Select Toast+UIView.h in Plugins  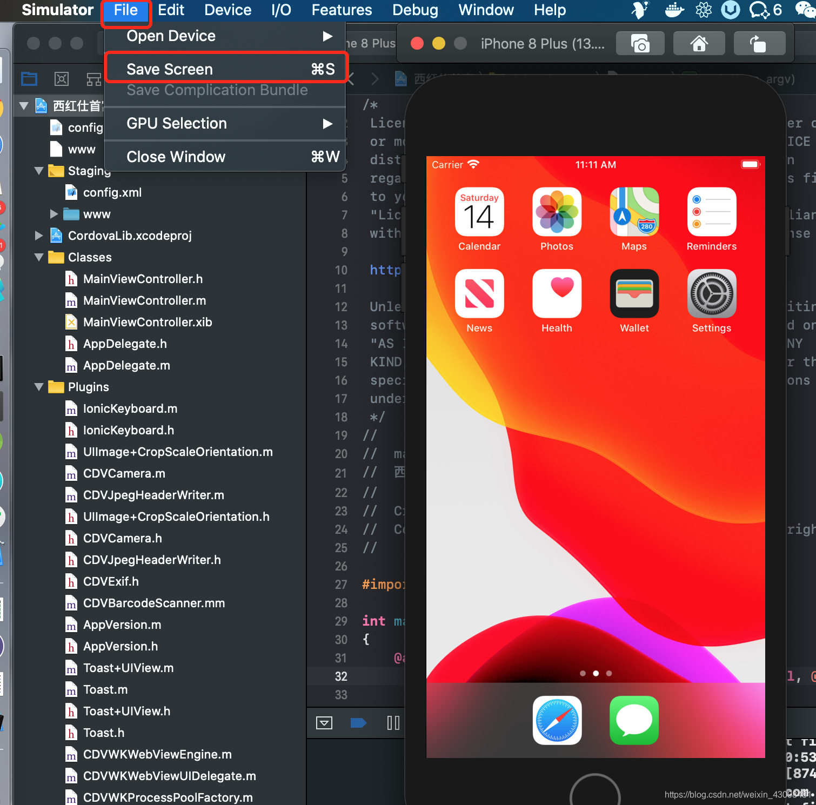(x=126, y=711)
